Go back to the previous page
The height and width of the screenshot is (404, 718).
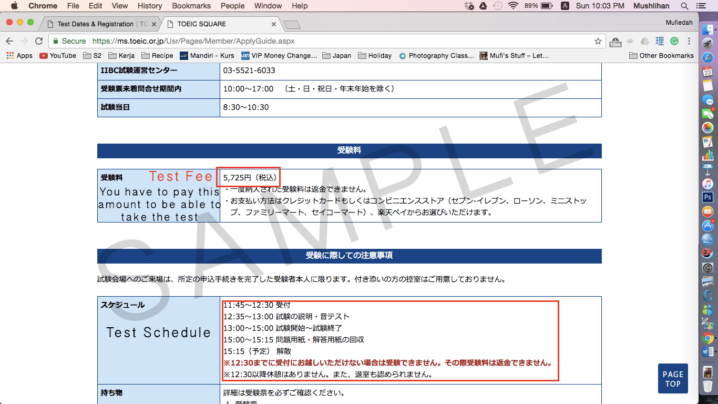[9, 41]
